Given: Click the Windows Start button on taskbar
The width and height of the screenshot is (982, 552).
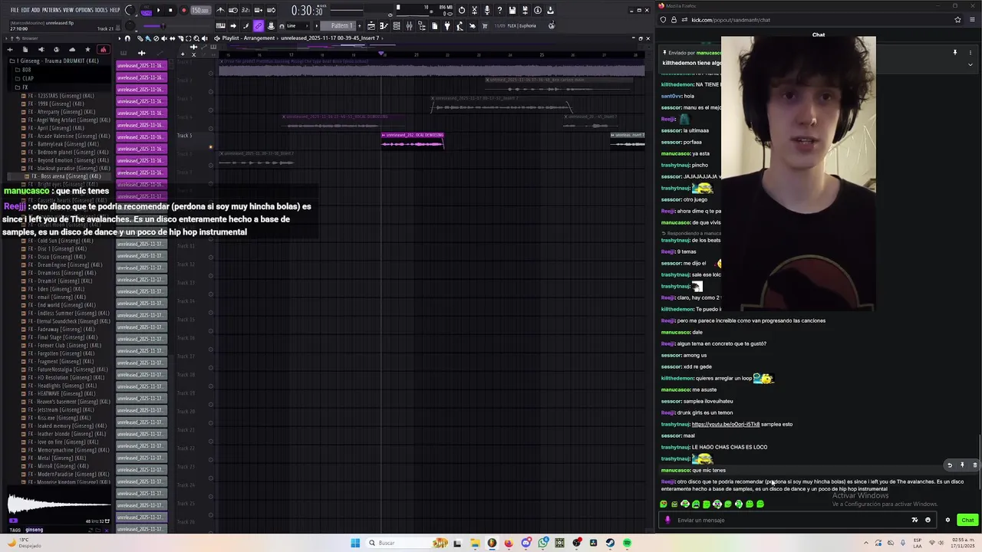Looking at the screenshot, I should pyautogui.click(x=355, y=543).
